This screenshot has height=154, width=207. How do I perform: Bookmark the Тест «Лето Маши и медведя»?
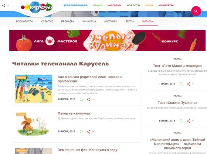181,84
